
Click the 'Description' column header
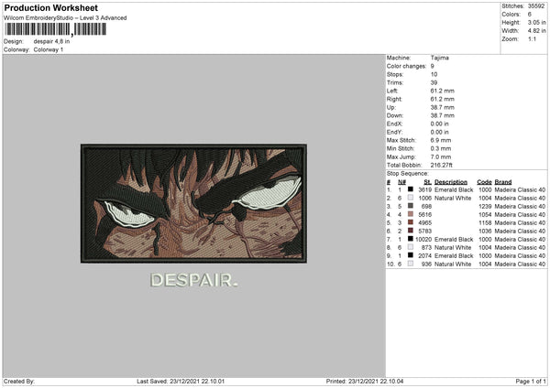(x=451, y=182)
